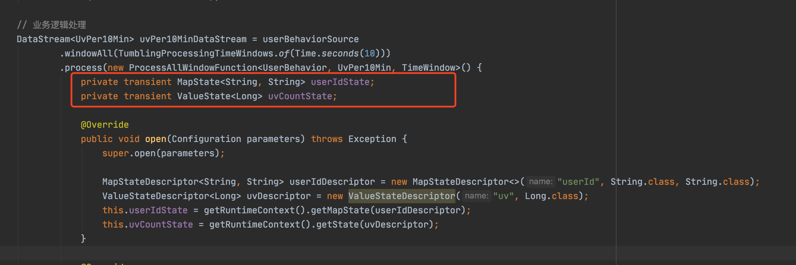This screenshot has height=265, width=796.
Task: Click getState in the uvCountState assignment
Action: tap(337, 225)
